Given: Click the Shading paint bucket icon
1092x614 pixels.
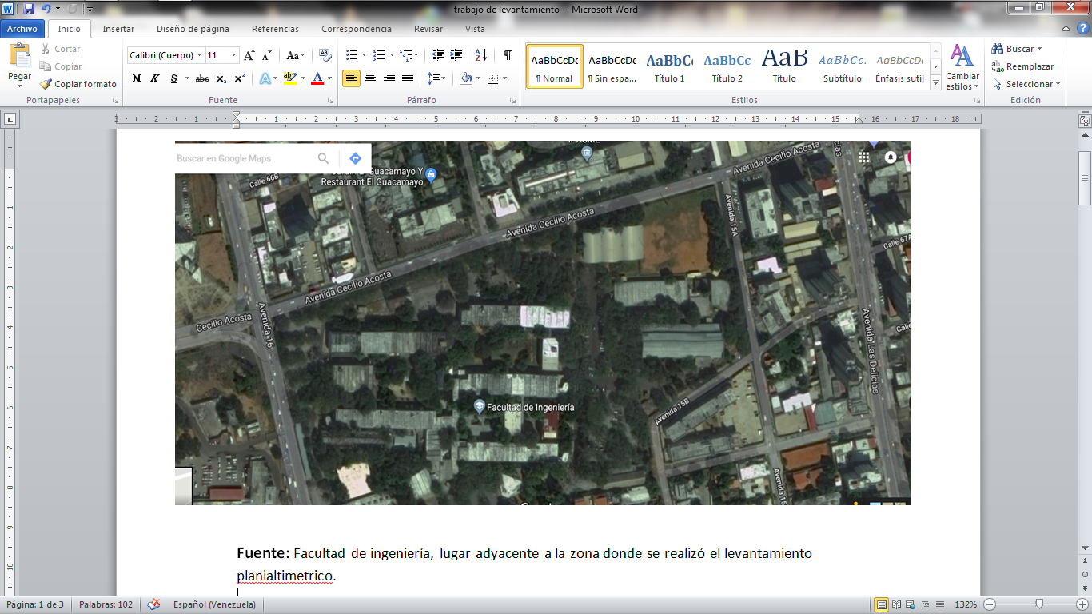Looking at the screenshot, I should (467, 78).
